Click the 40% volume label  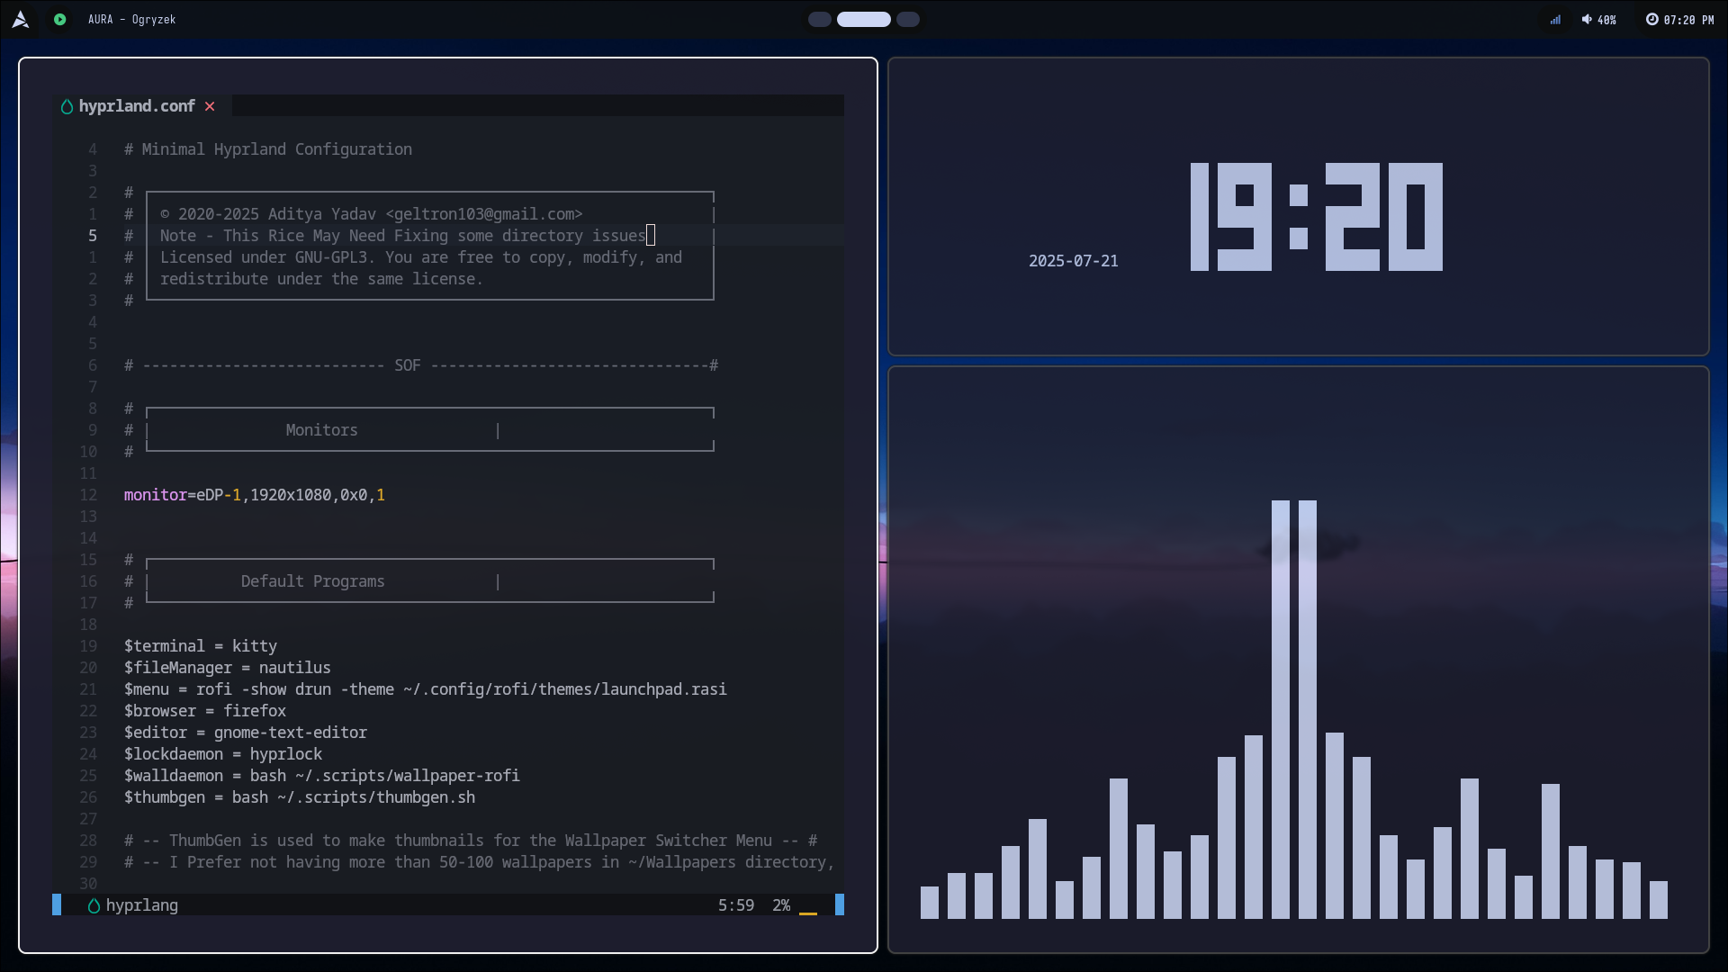tap(1606, 20)
